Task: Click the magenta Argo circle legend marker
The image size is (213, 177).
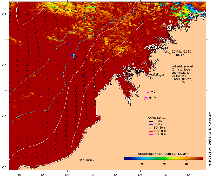Action: [x=148, y=92]
